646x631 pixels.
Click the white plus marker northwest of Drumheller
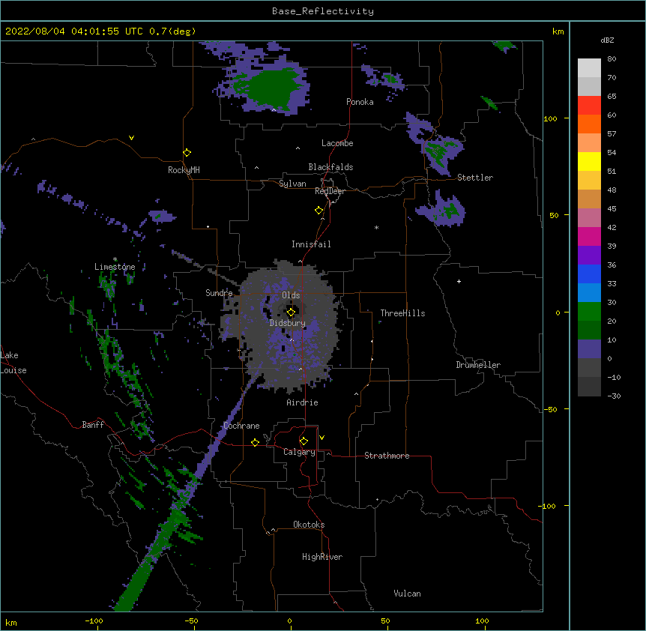[459, 281]
